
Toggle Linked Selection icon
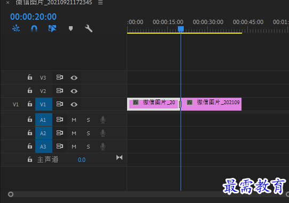pos(52,28)
